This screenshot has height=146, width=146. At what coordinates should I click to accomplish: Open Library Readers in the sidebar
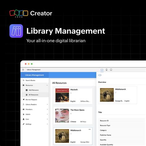tap(35, 104)
